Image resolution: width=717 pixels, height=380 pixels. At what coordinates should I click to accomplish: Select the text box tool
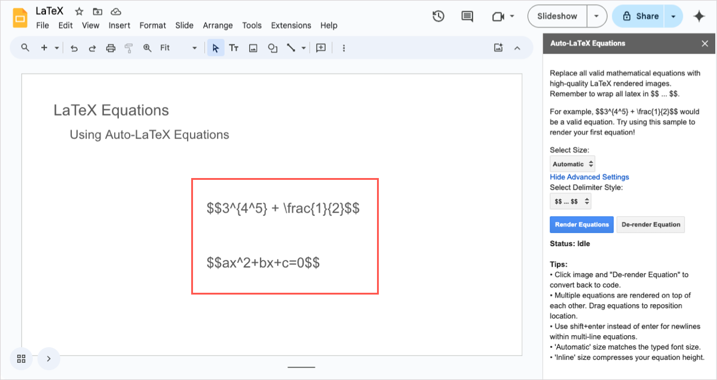pyautogui.click(x=234, y=48)
